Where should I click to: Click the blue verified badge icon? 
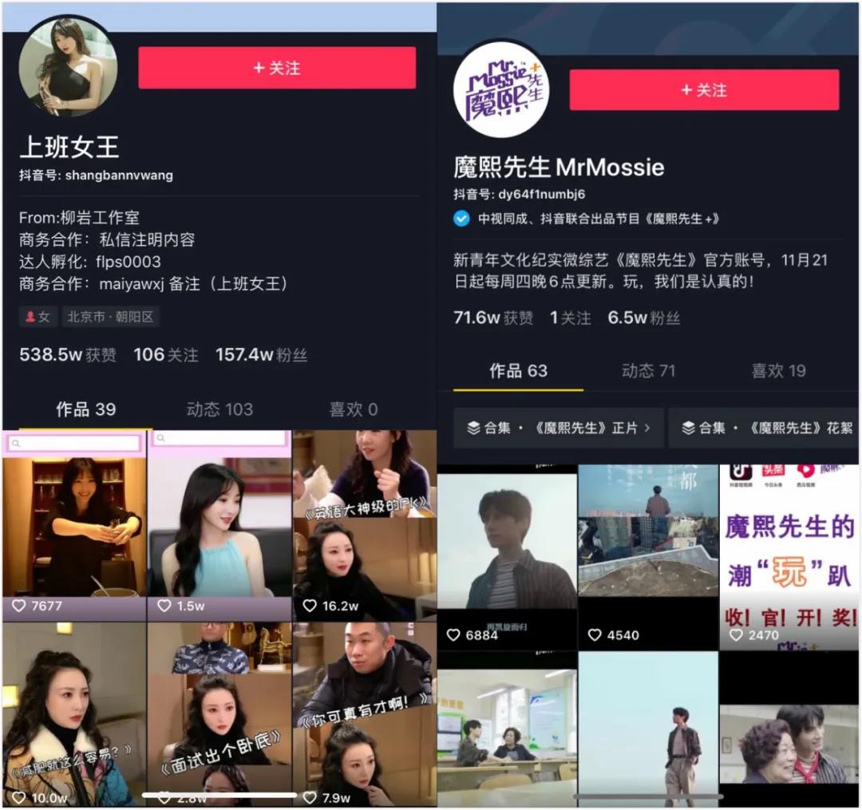(461, 219)
